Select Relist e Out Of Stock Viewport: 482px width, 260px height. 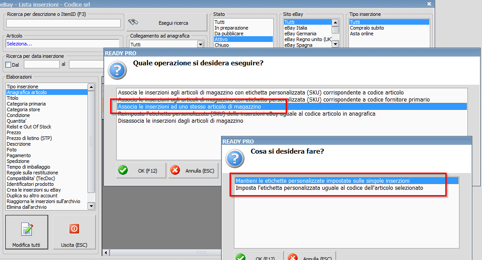(47, 127)
